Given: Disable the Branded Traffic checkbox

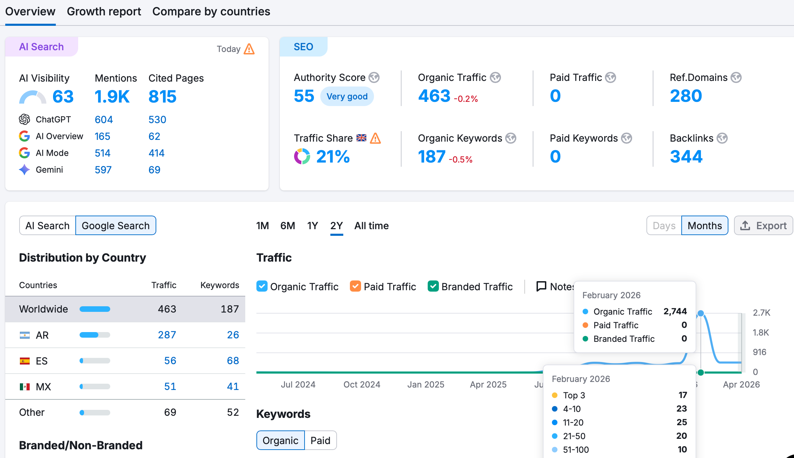Looking at the screenshot, I should point(433,286).
